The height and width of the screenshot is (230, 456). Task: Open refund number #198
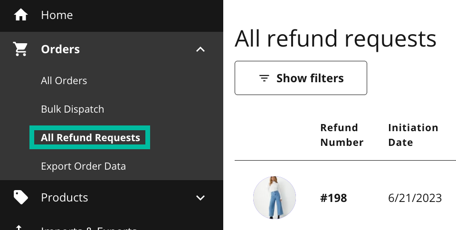[x=333, y=198]
